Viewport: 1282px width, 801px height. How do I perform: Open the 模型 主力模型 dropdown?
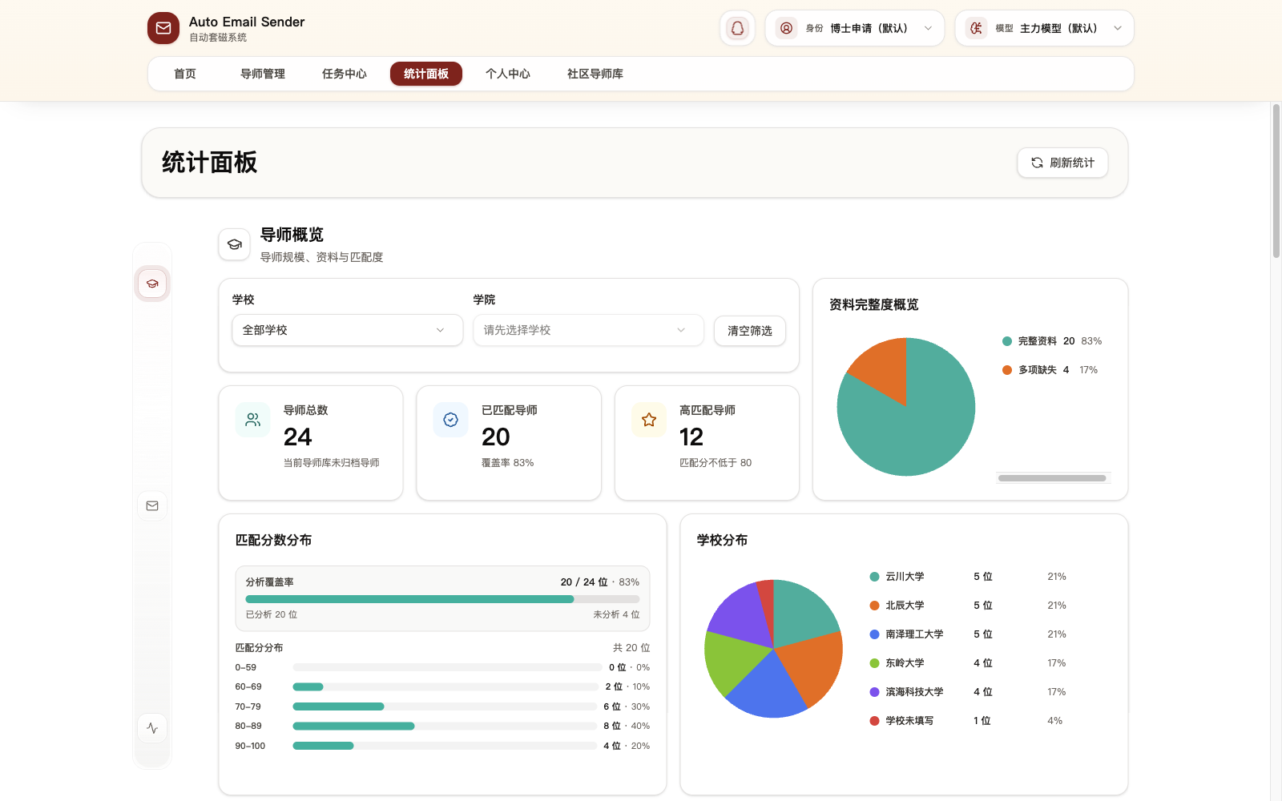[1044, 28]
